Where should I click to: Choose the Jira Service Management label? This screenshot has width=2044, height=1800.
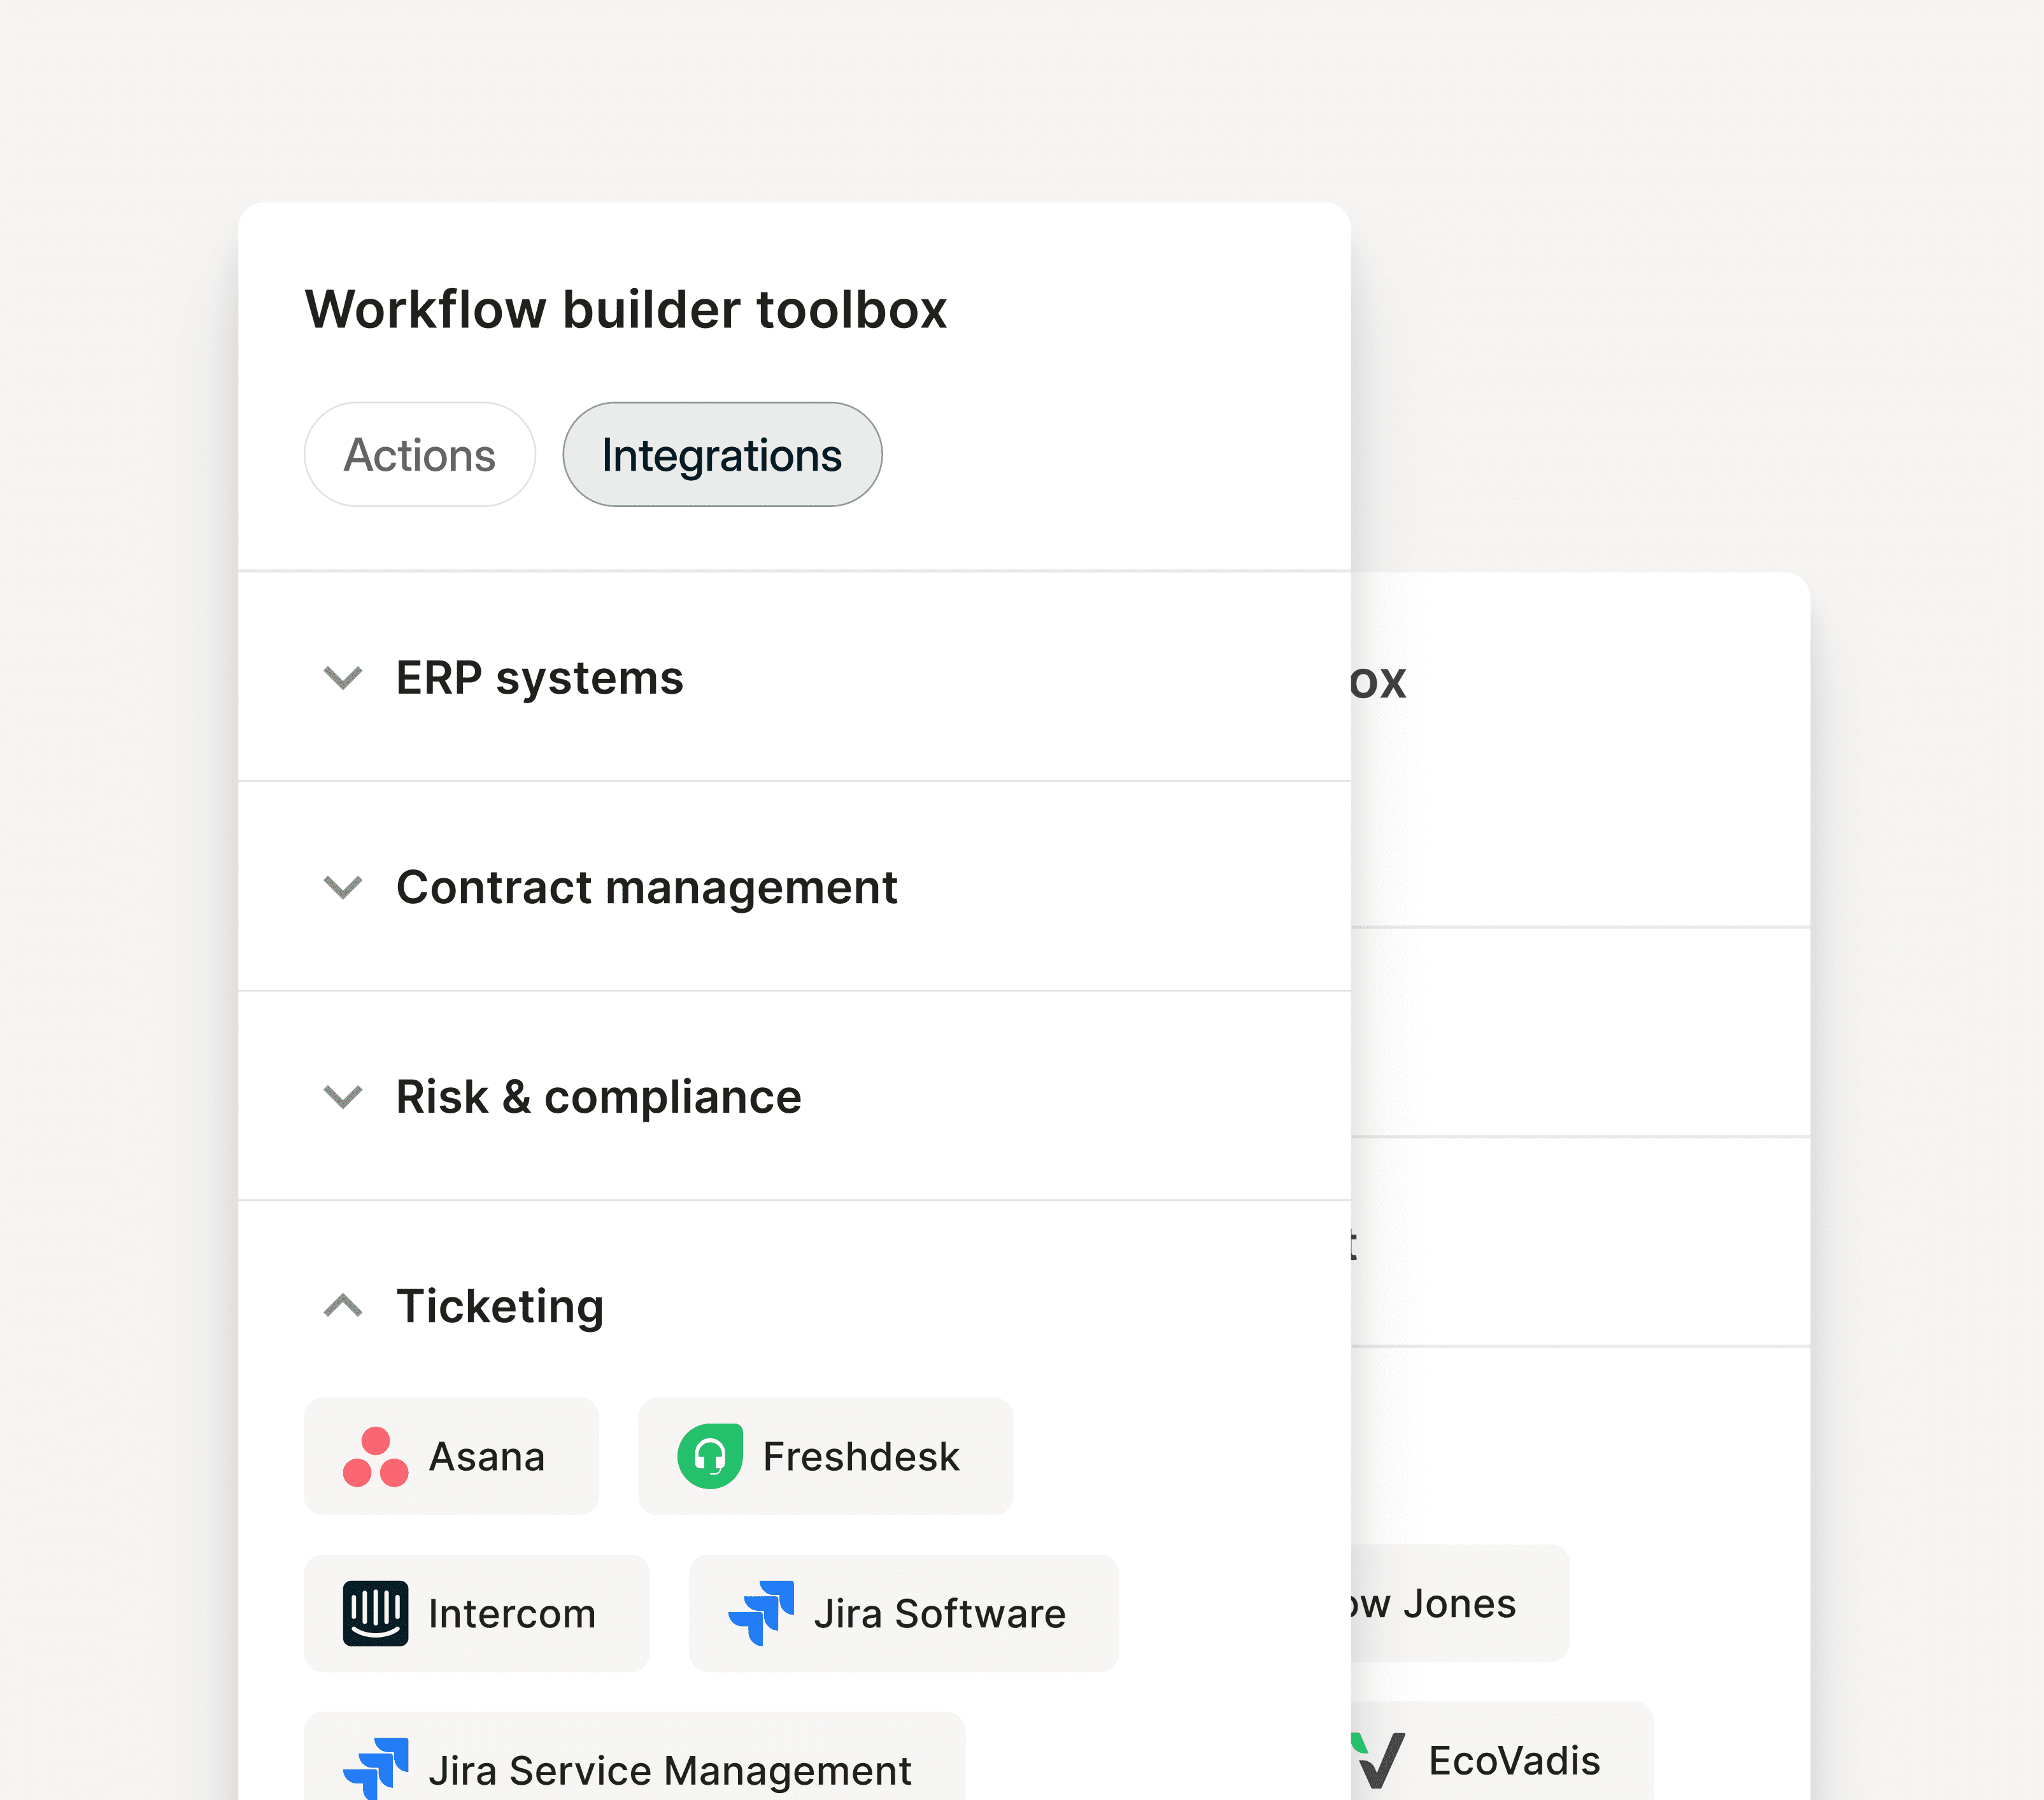point(670,1771)
